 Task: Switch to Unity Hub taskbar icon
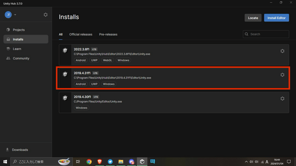click(142, 162)
